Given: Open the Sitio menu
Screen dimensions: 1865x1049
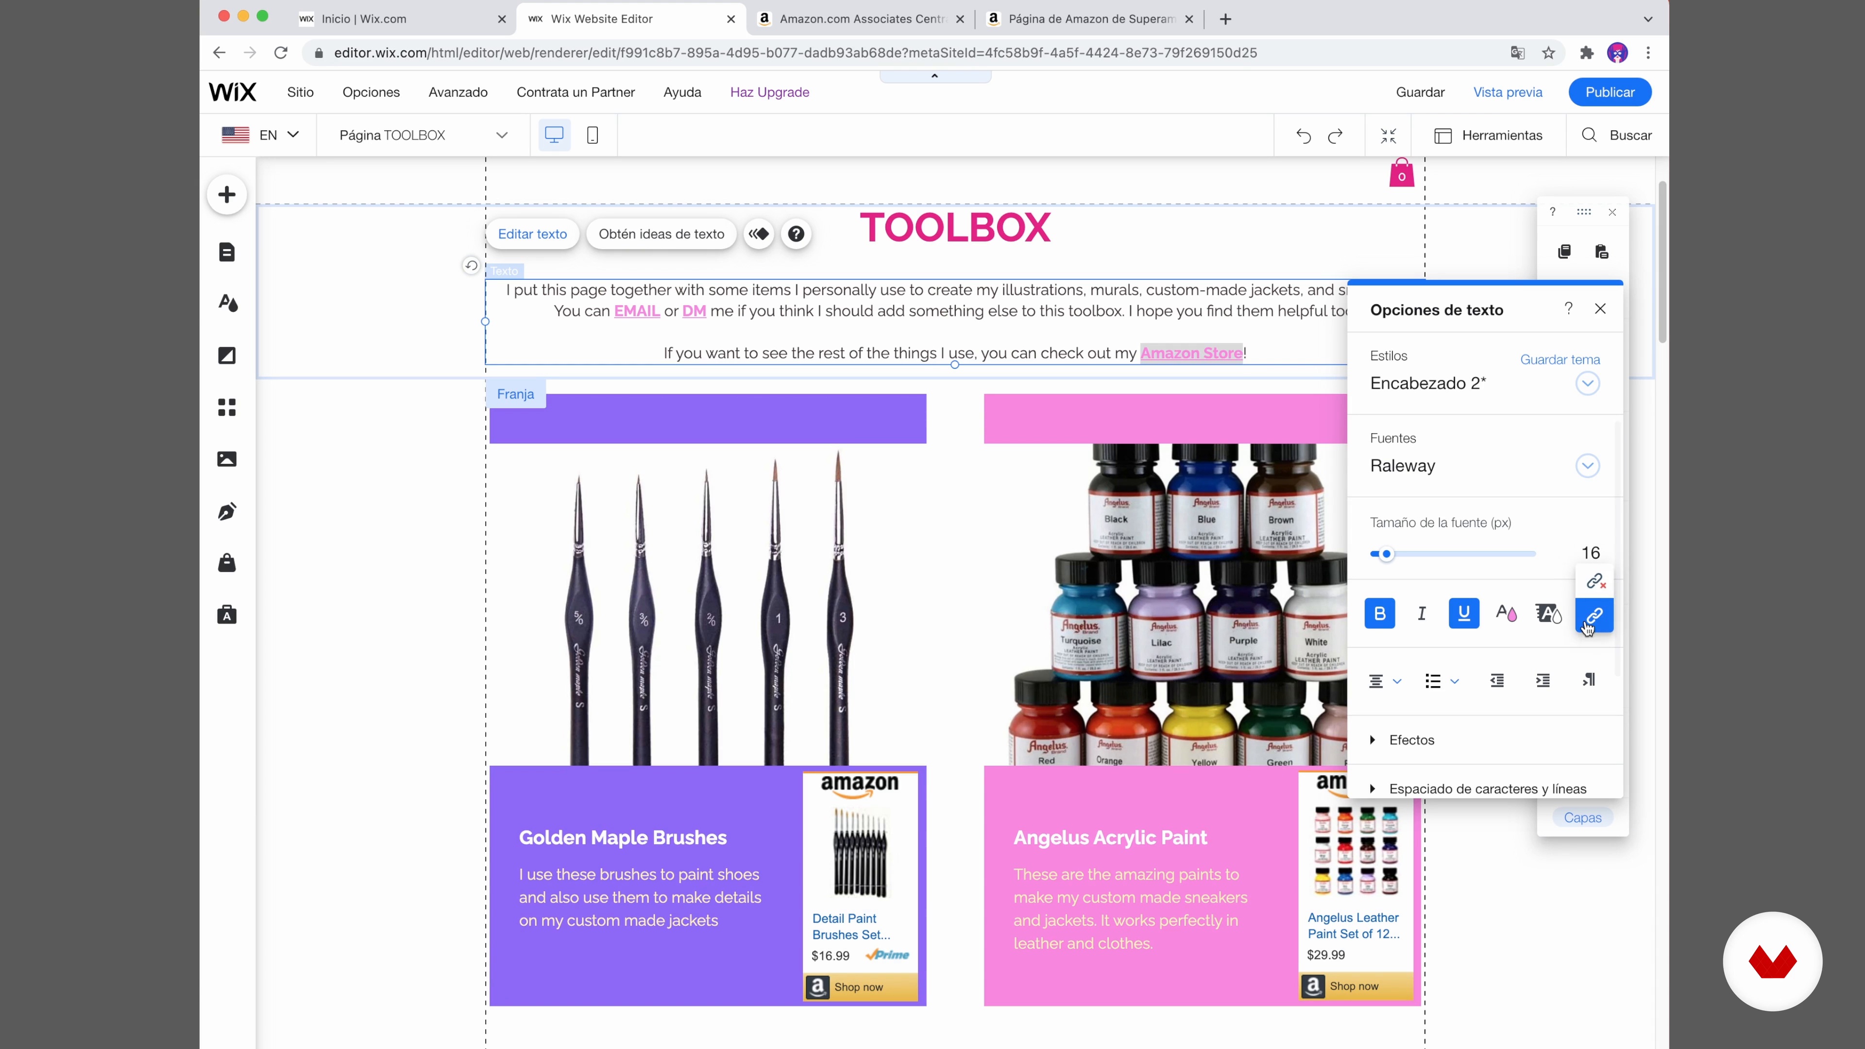Looking at the screenshot, I should [x=301, y=92].
